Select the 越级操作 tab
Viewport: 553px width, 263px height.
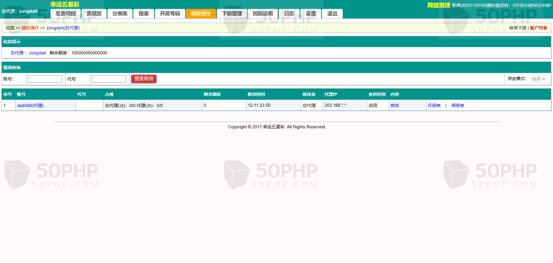click(201, 14)
